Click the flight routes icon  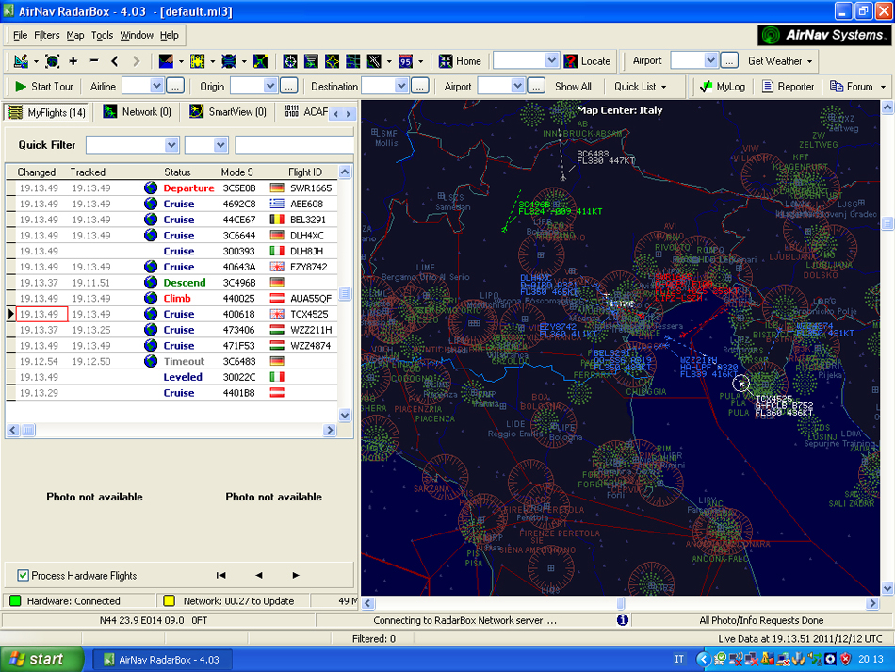tap(260, 61)
